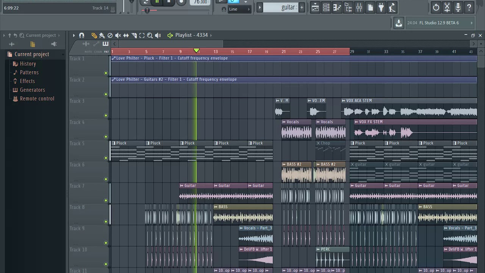Open the project files copy icon in top toolbar

click(x=370, y=7)
